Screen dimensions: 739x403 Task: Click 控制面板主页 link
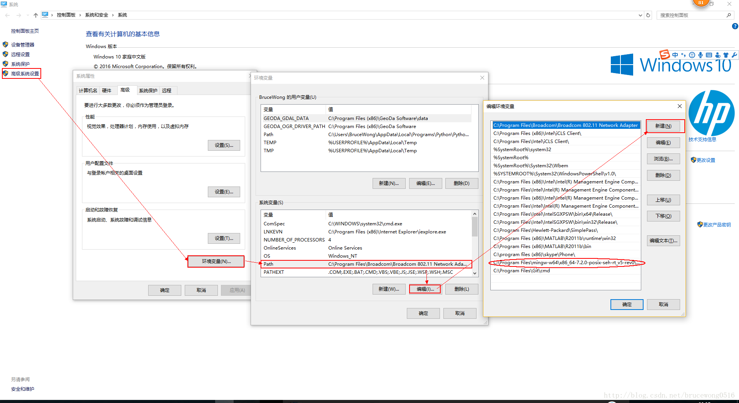25,31
